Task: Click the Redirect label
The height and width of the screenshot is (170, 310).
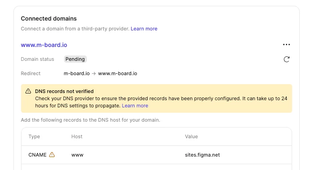Action: 31,73
